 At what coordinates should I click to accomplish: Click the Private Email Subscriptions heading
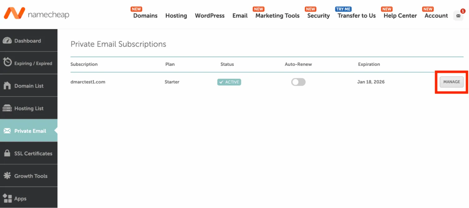coord(119,44)
